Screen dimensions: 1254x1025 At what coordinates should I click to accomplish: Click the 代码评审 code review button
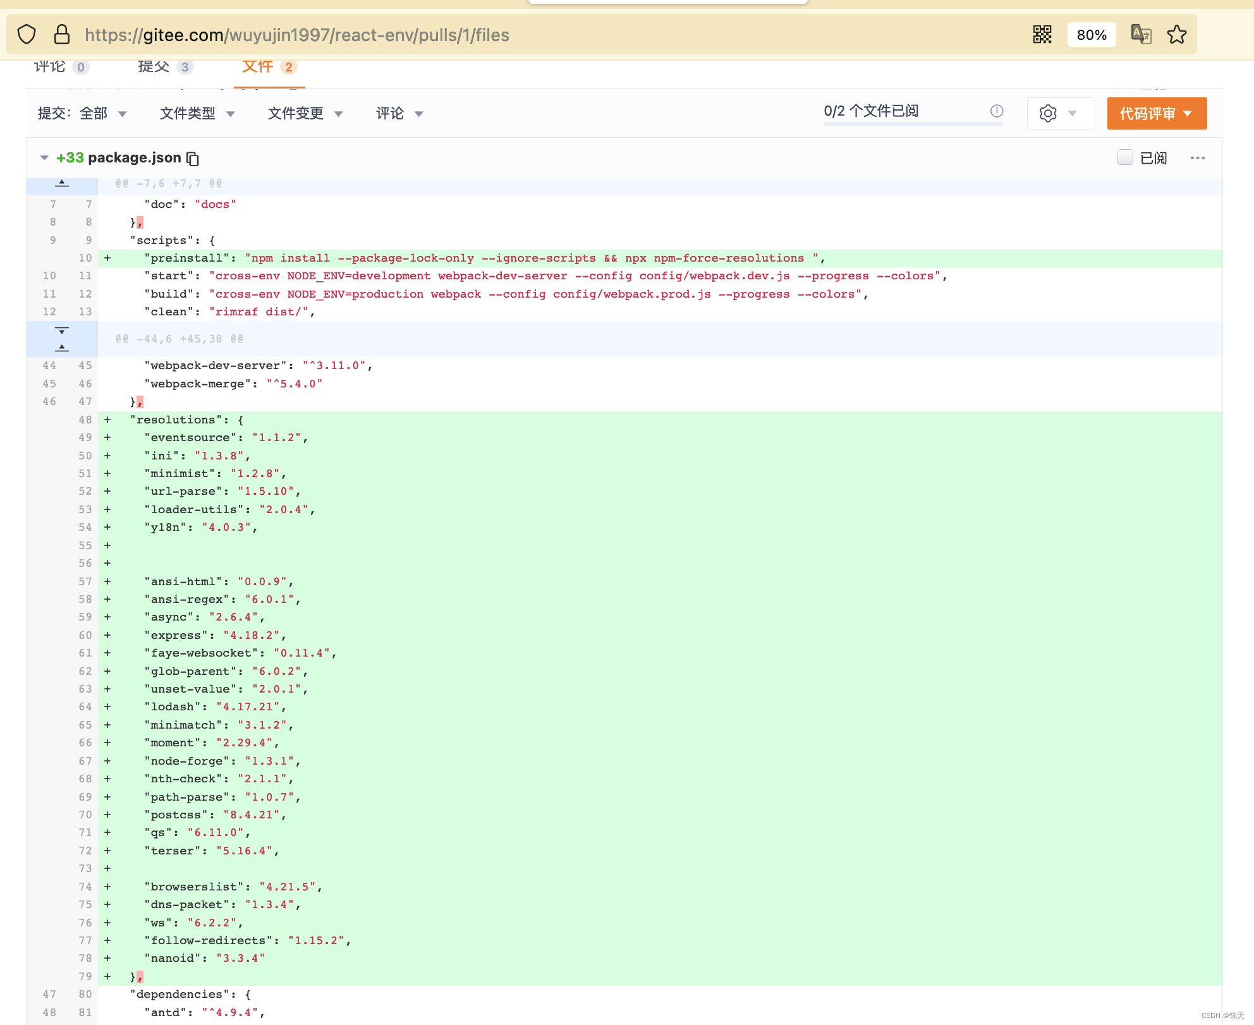(x=1156, y=114)
